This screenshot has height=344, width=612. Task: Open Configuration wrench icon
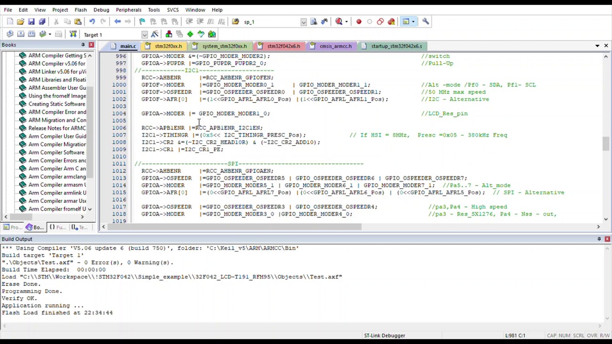(x=426, y=21)
